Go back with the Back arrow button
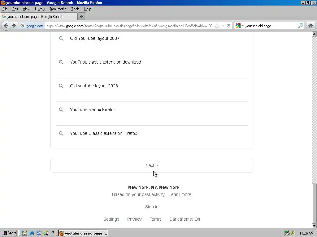 (6, 26)
